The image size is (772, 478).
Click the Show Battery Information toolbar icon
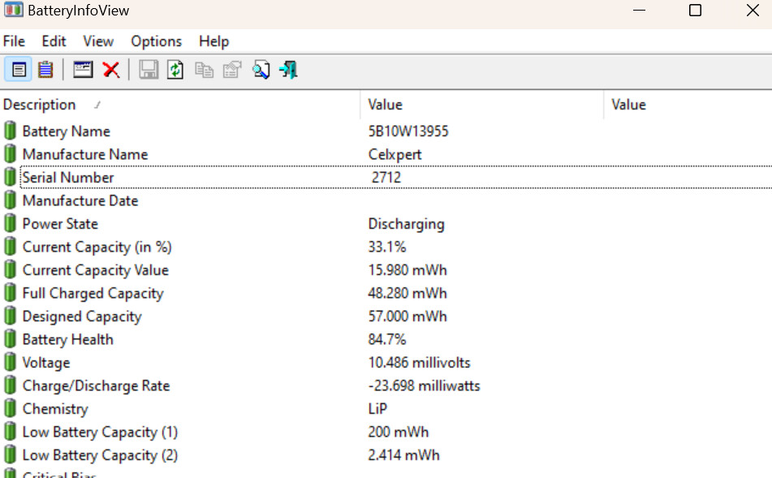tap(18, 70)
